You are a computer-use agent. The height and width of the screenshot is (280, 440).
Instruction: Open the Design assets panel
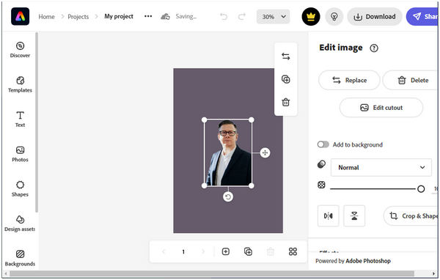point(20,224)
